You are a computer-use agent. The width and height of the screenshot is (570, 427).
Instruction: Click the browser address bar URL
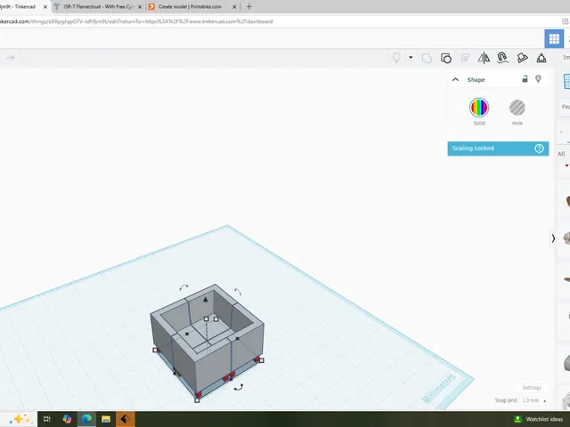tap(136, 21)
